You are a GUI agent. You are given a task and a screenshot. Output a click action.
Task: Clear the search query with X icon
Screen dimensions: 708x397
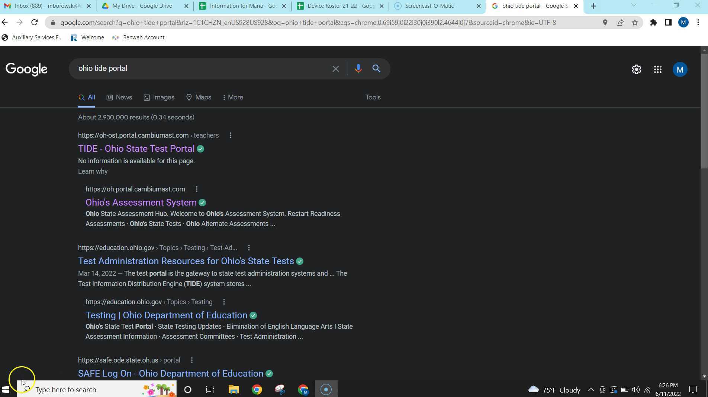335,69
